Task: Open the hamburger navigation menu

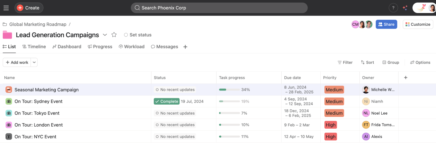Action: [x=6, y=8]
